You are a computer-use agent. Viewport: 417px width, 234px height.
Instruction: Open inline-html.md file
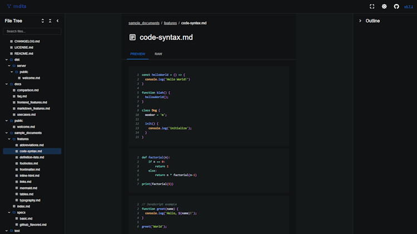point(29,176)
